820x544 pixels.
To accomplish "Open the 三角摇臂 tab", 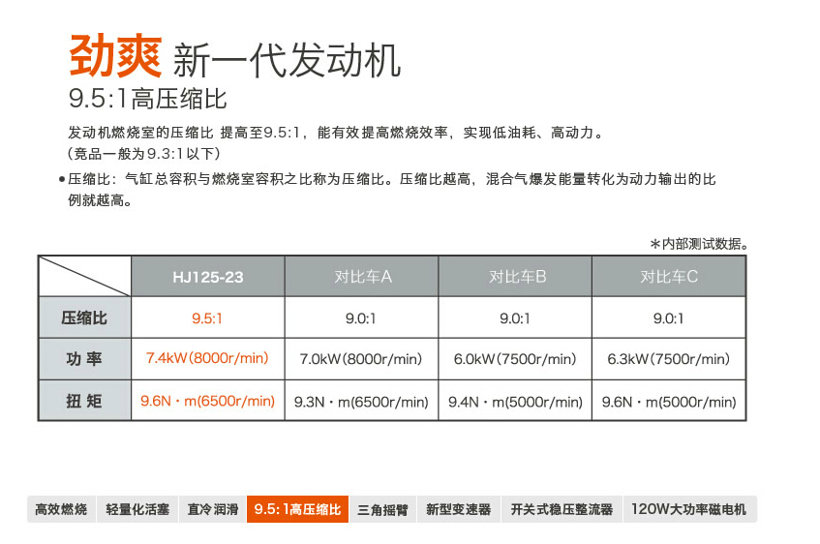I will (382, 509).
